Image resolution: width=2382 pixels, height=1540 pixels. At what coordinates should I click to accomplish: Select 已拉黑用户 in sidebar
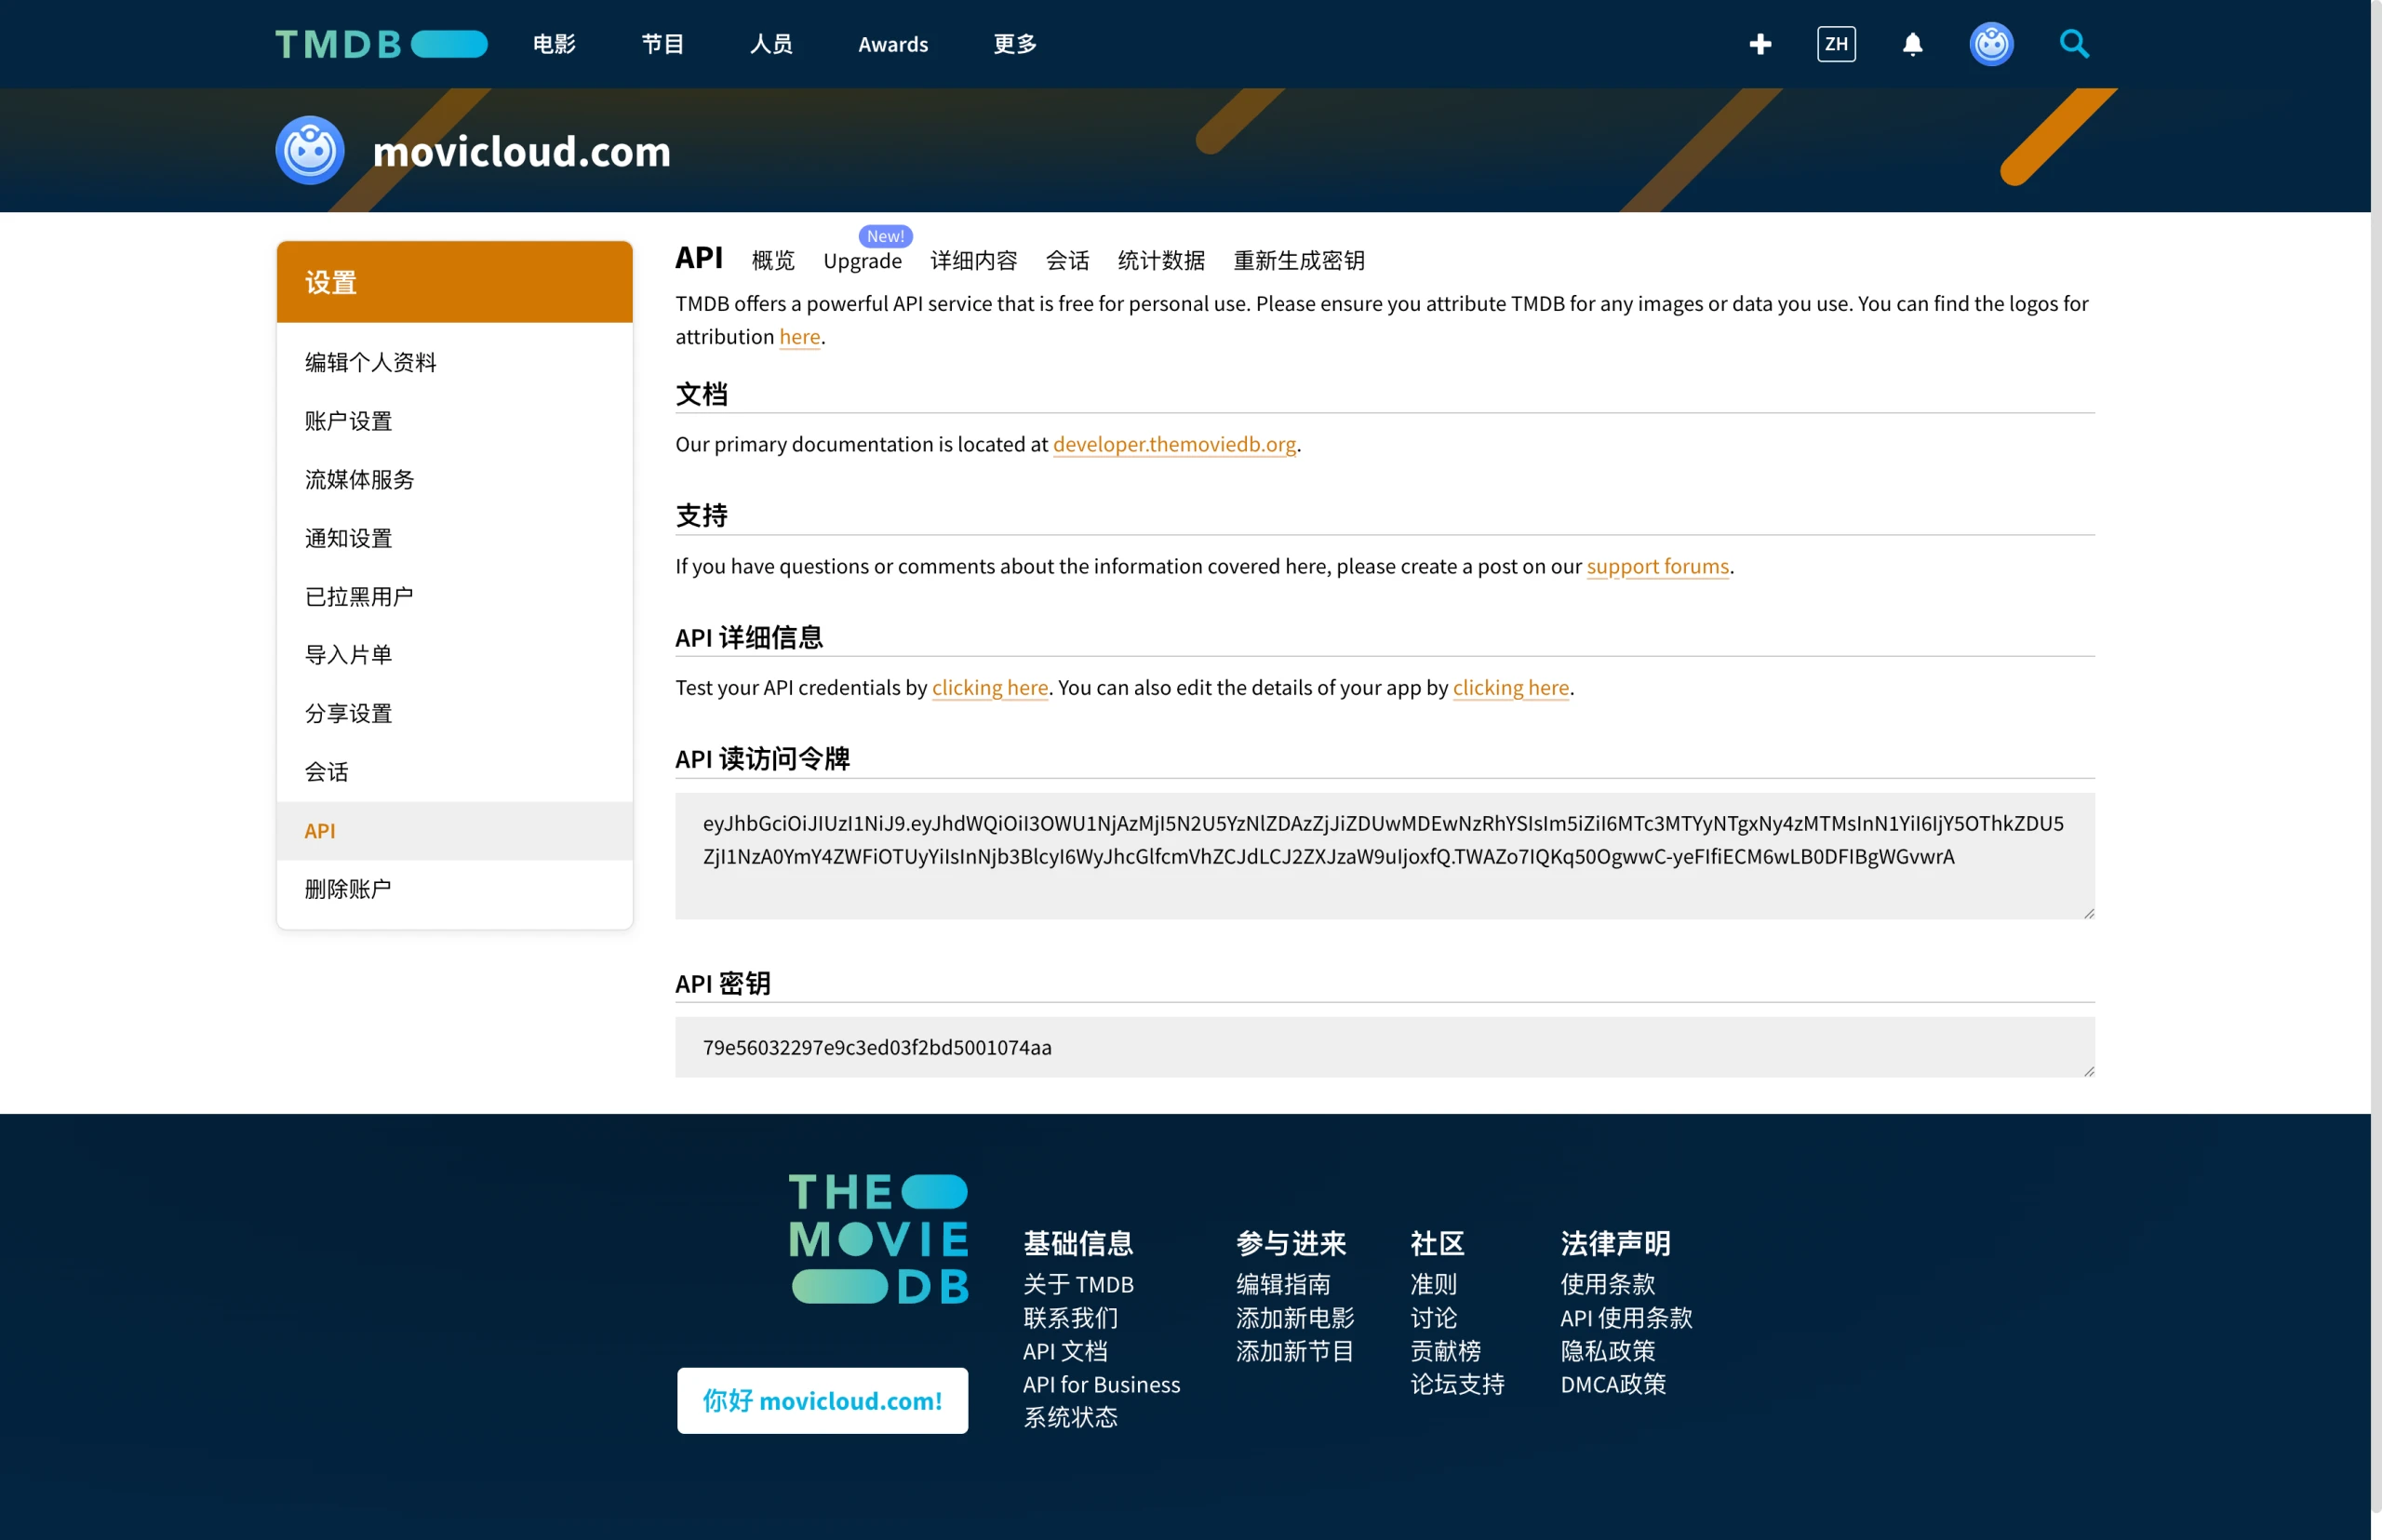455,596
